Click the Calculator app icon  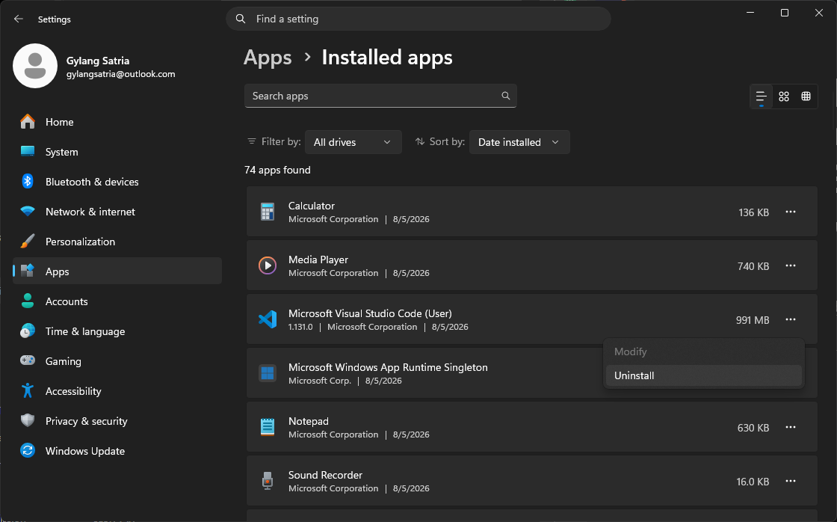tap(268, 212)
